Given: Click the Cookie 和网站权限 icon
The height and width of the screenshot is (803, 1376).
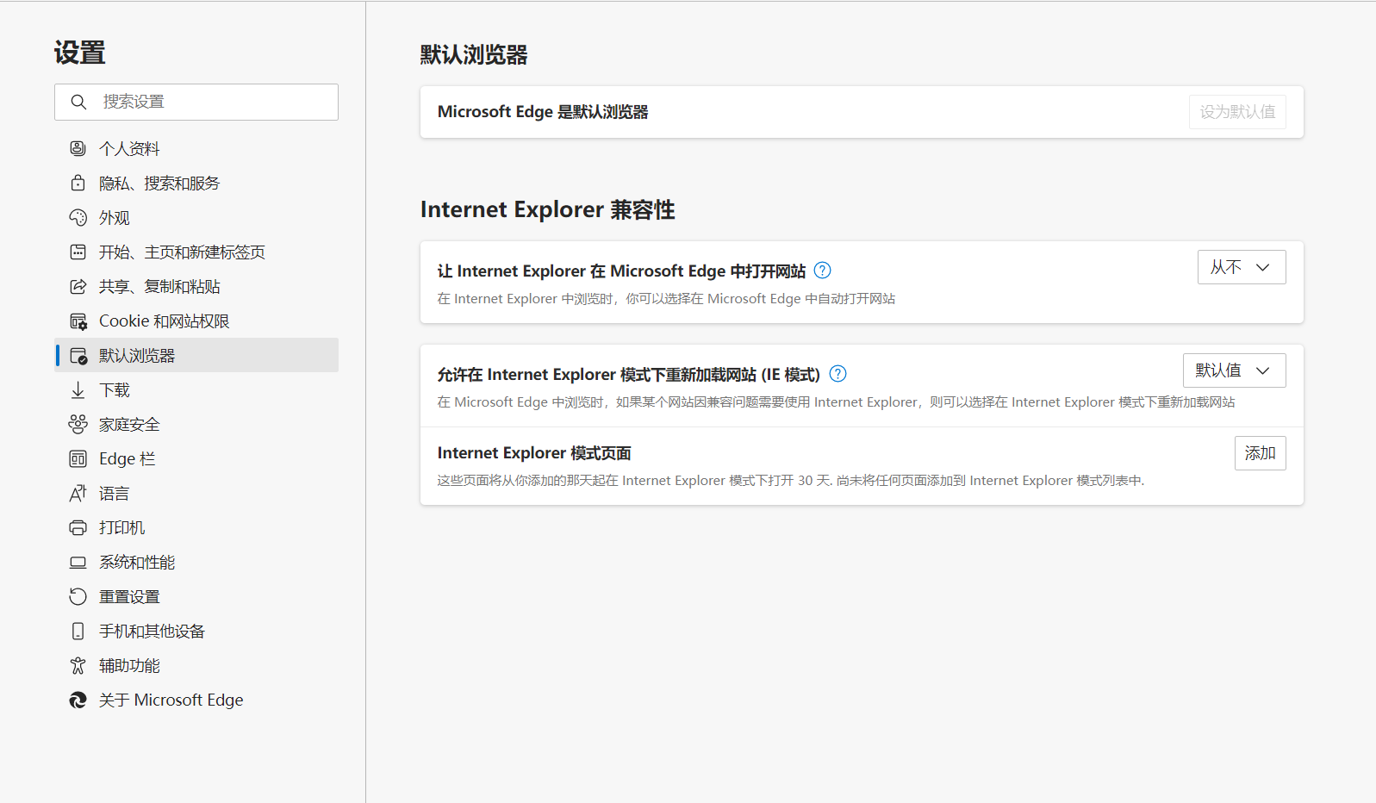Looking at the screenshot, I should (x=78, y=321).
